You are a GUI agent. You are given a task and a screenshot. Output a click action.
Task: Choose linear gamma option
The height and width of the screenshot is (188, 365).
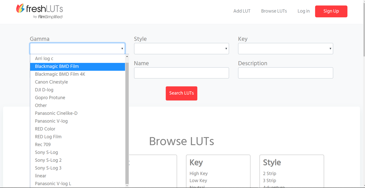78,176
